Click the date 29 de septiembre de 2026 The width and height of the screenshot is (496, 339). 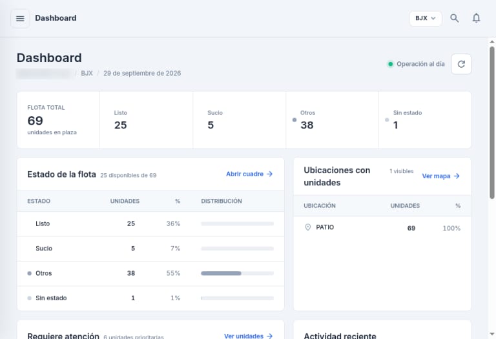click(x=142, y=74)
